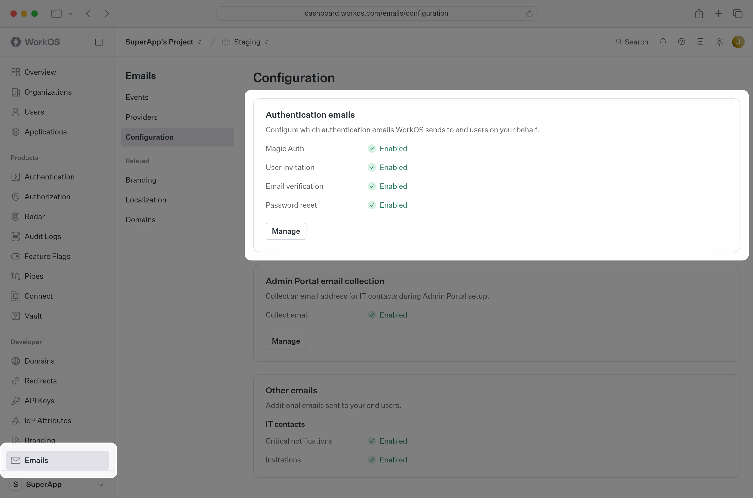Go back with the browser back arrow
Screen dimensions: 753x498
[x=88, y=14]
